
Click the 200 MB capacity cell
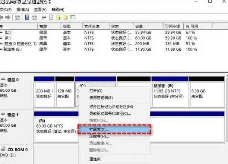point(142,44)
